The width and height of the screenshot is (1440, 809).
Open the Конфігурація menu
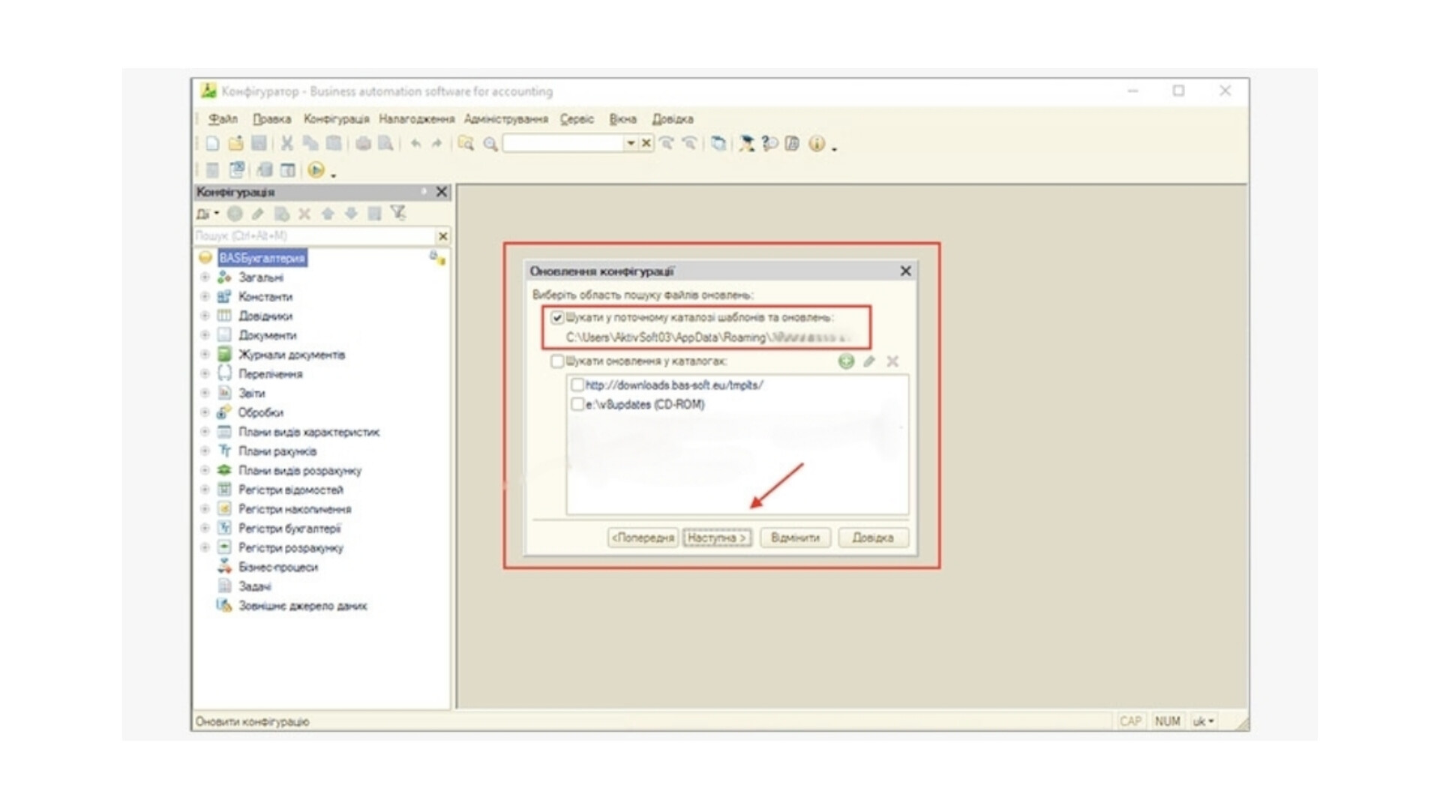coord(336,119)
